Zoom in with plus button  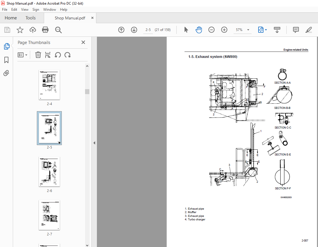(x=224, y=30)
